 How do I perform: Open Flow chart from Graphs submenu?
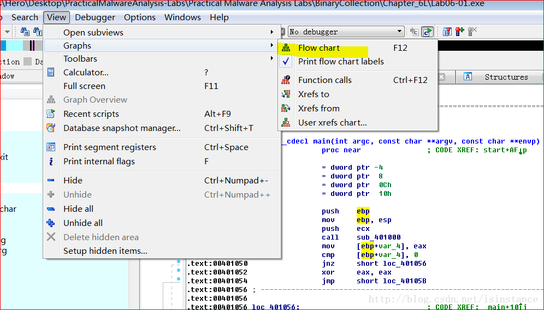[357, 48]
